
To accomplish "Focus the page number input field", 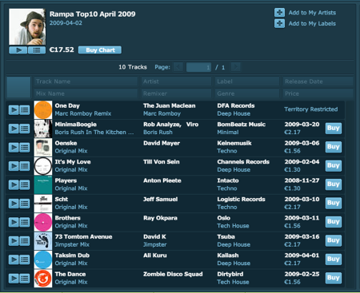I will click(199, 67).
